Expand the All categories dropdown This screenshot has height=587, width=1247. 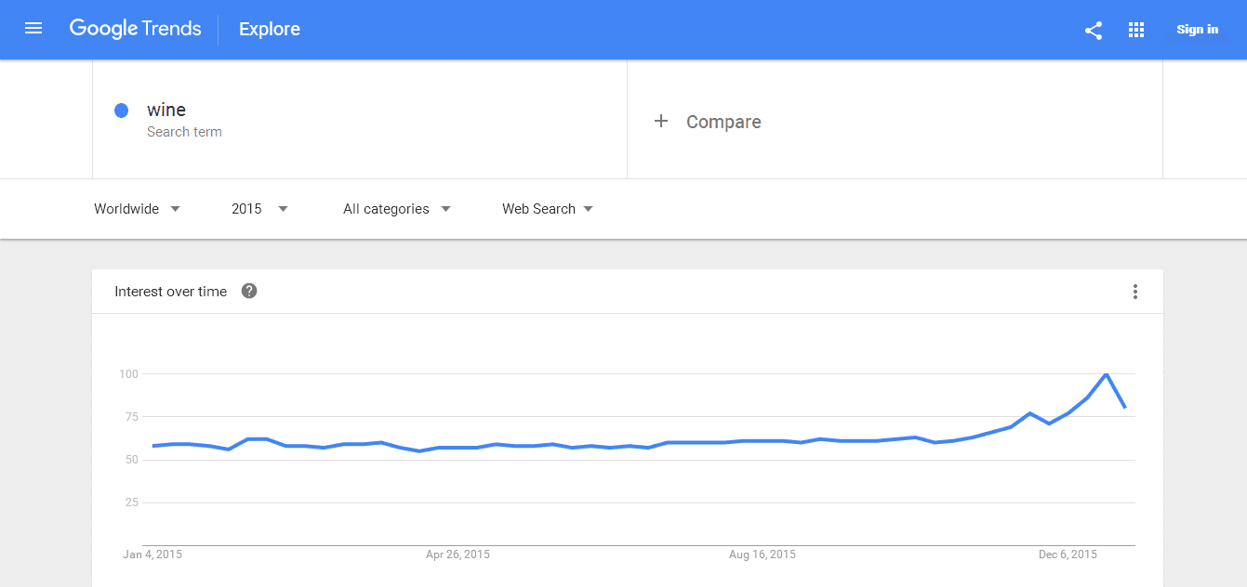point(397,209)
